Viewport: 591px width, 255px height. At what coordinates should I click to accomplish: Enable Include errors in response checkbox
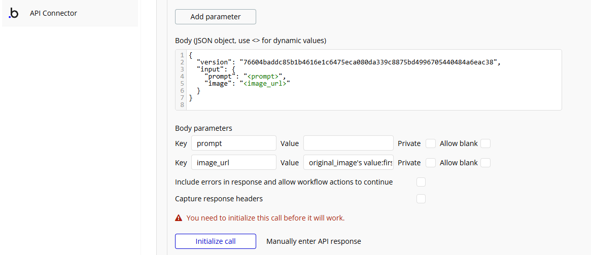(421, 182)
